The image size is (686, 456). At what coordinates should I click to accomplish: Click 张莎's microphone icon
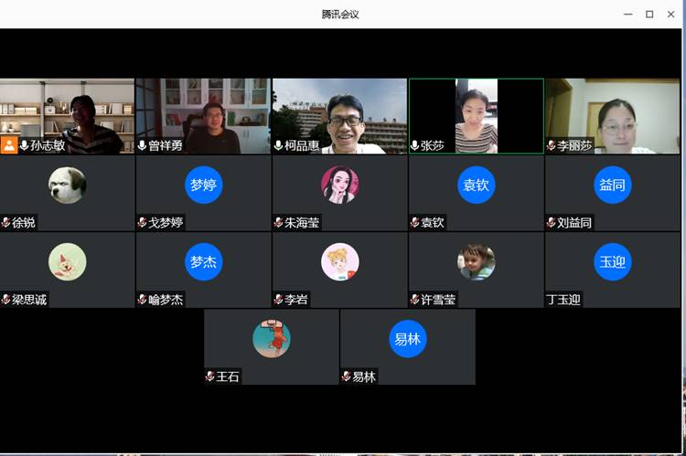coord(414,145)
